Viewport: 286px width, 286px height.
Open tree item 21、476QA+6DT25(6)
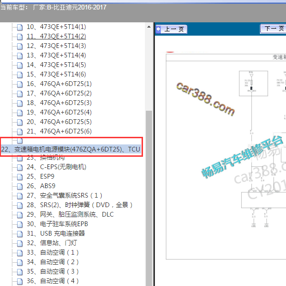coord(59,131)
